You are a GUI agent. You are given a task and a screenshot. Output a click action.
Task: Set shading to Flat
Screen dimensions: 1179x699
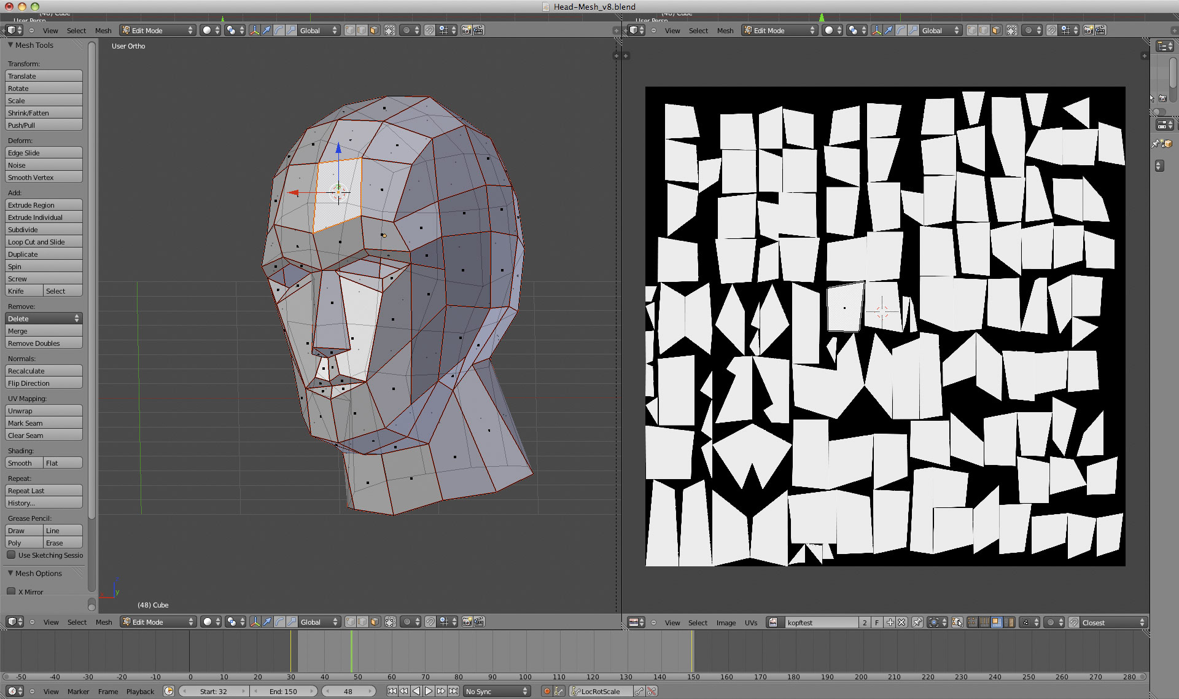pos(63,463)
